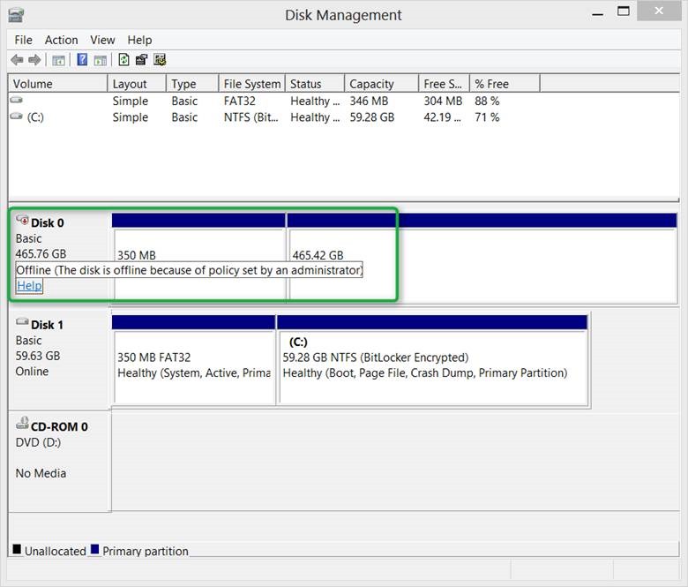Click the 346 MB capacity cell
The height and width of the screenshot is (587, 688).
369,101
